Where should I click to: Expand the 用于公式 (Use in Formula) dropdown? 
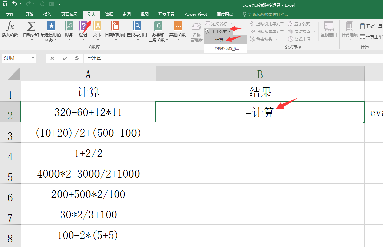[219, 31]
